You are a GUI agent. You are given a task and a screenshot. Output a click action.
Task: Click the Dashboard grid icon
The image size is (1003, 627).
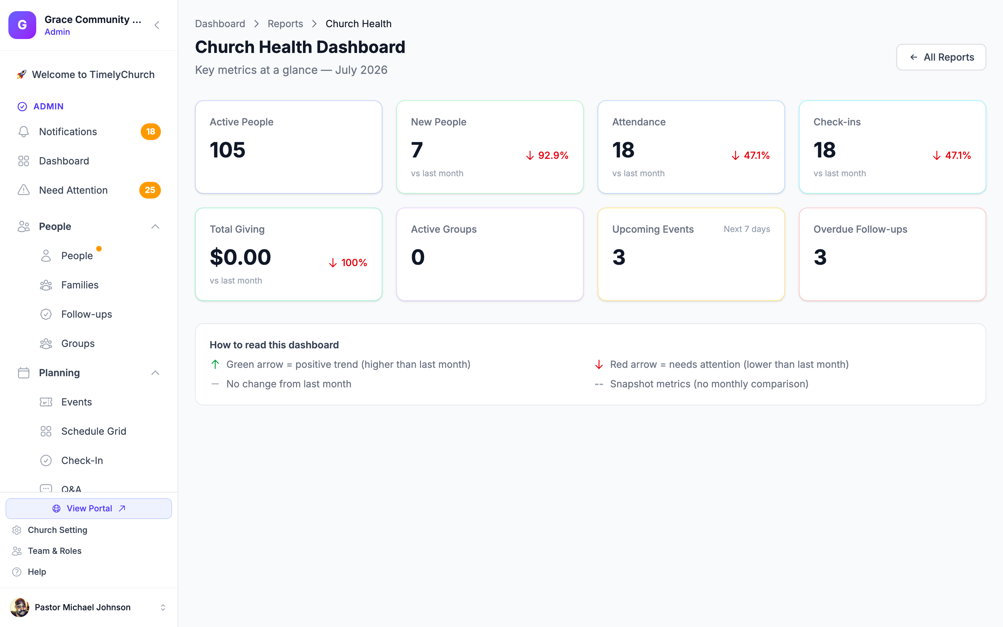point(24,161)
